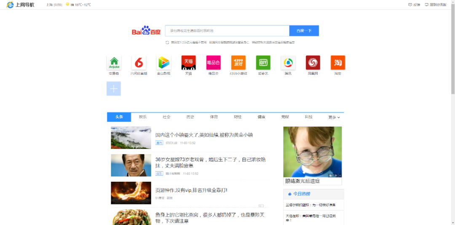Switch to the 科技 tab
This screenshot has width=455, height=225.
[x=309, y=117]
